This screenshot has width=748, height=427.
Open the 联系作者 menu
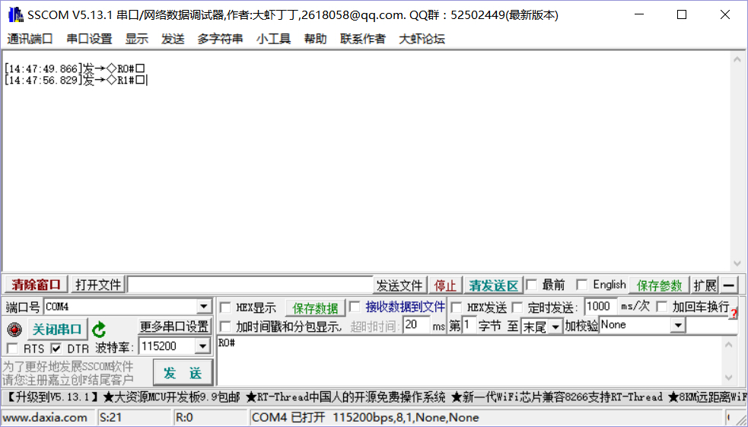(x=362, y=39)
